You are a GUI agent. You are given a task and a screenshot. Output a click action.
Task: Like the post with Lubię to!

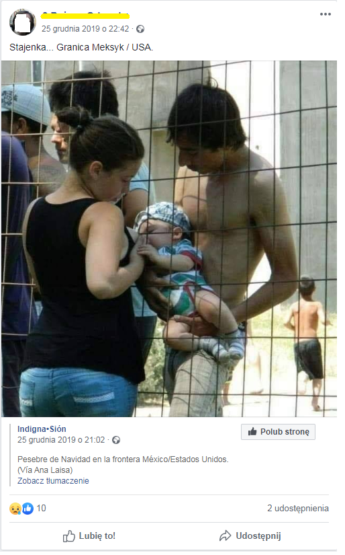click(x=89, y=536)
